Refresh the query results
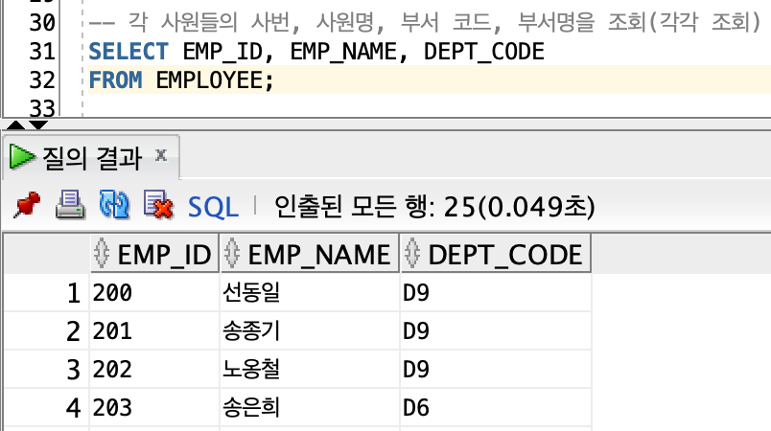This screenshot has height=431, width=771. coord(114,204)
